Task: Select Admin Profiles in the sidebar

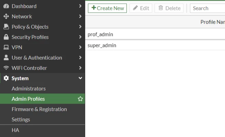Action: click(x=43, y=99)
